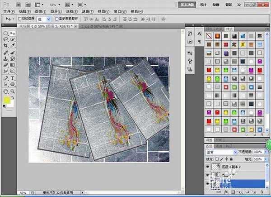Enable the 显示变换控件 checkbox
The width and height of the screenshot is (271, 197).
(x=56, y=19)
